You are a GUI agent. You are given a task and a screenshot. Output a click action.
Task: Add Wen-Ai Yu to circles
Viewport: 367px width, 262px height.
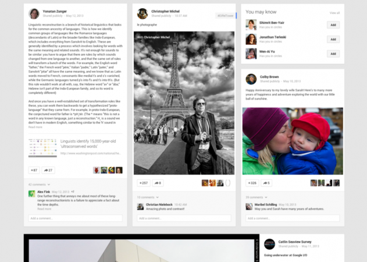(x=333, y=53)
